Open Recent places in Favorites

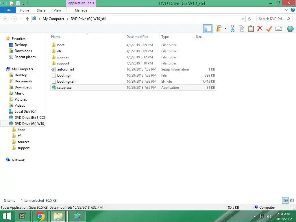click(22, 57)
